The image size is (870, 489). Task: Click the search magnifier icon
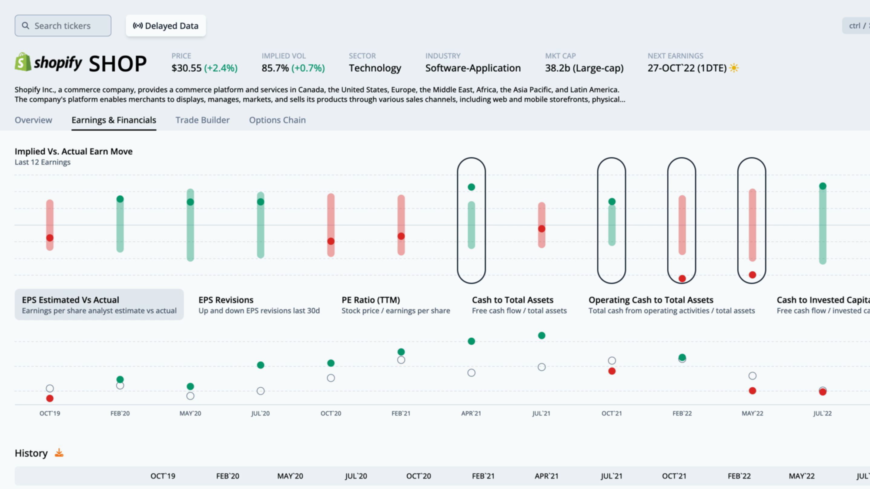pos(26,26)
